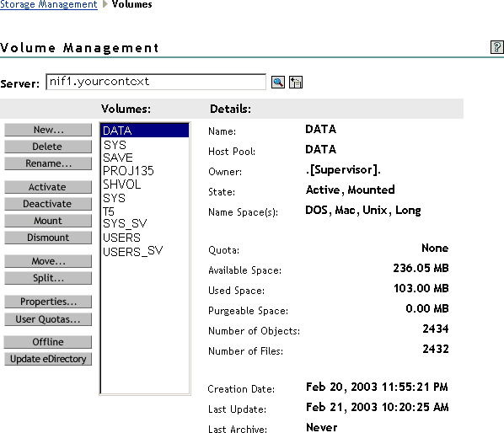Click the Last Archive value Never
The image size is (504, 433).
coord(321,427)
